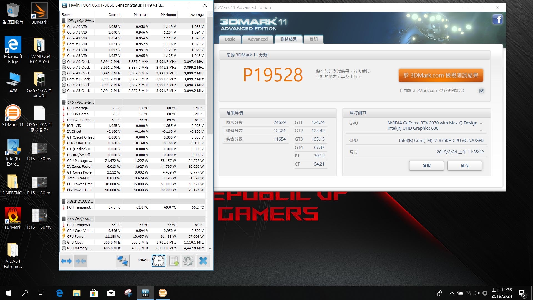Open taskbar search magnifier
This screenshot has height=300, width=533.
[x=25, y=293]
